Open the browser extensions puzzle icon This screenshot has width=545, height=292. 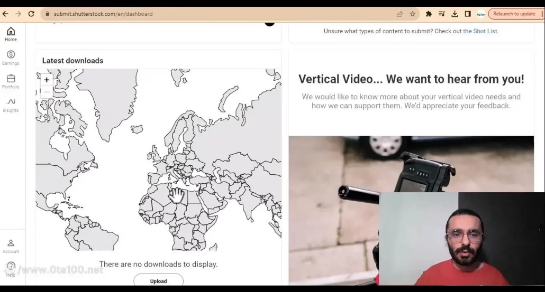tap(429, 14)
